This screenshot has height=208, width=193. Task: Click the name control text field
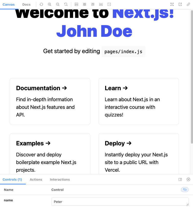(120, 202)
